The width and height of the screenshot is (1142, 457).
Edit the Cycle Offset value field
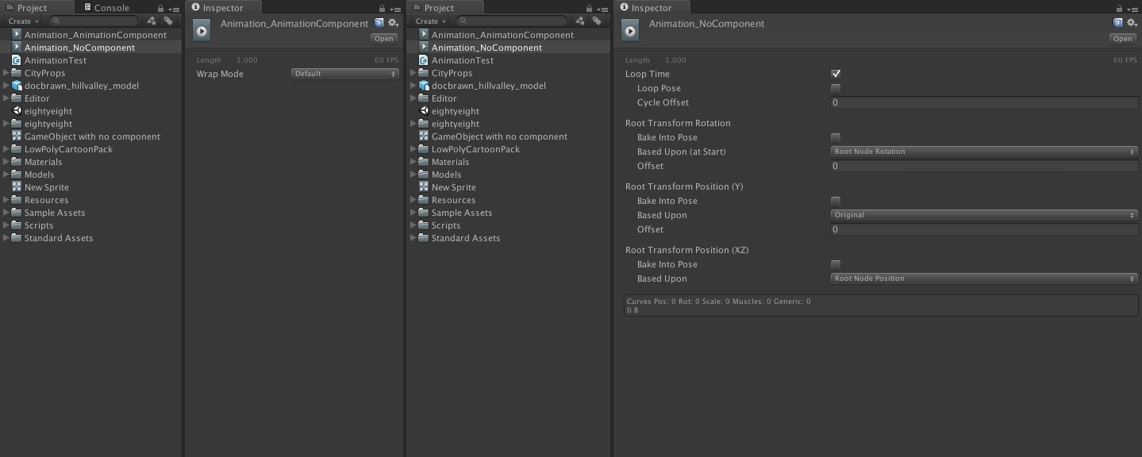(984, 102)
